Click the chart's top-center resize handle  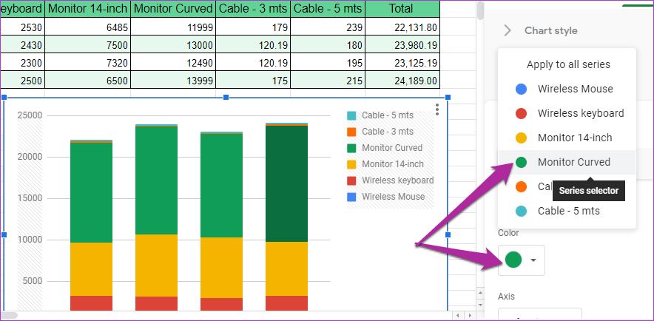click(x=226, y=97)
